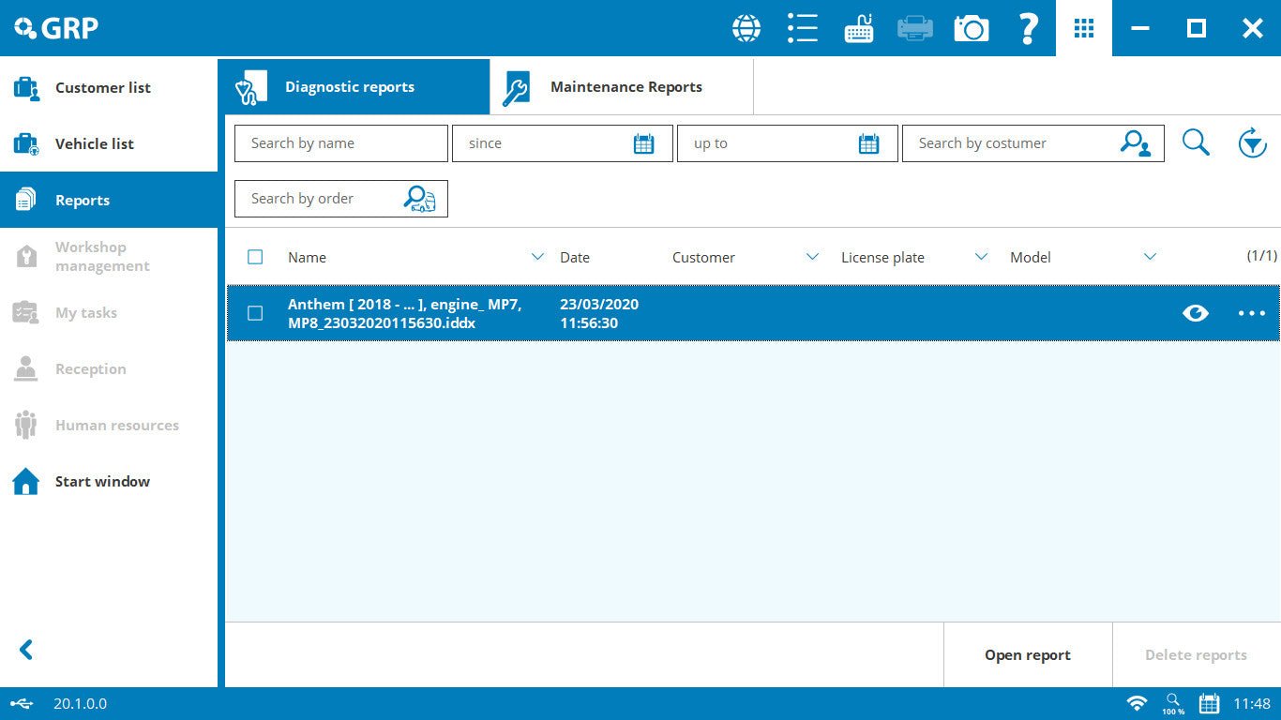Open the 'since' date calendar picker
Screen dimensions: 1281x720
(x=643, y=143)
